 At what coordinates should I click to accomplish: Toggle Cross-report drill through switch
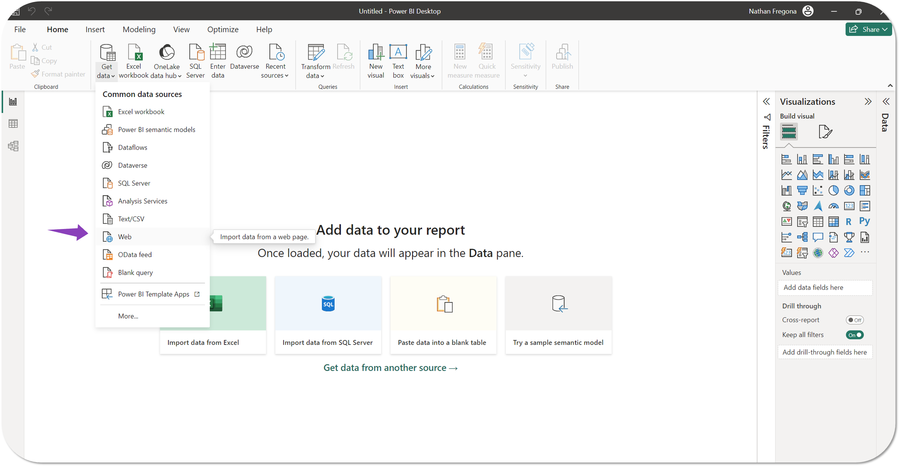pyautogui.click(x=854, y=320)
